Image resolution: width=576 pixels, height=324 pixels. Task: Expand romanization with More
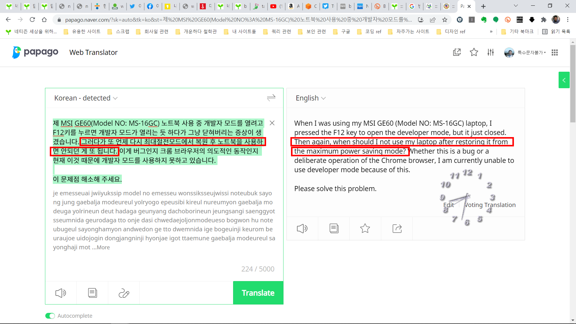click(103, 247)
